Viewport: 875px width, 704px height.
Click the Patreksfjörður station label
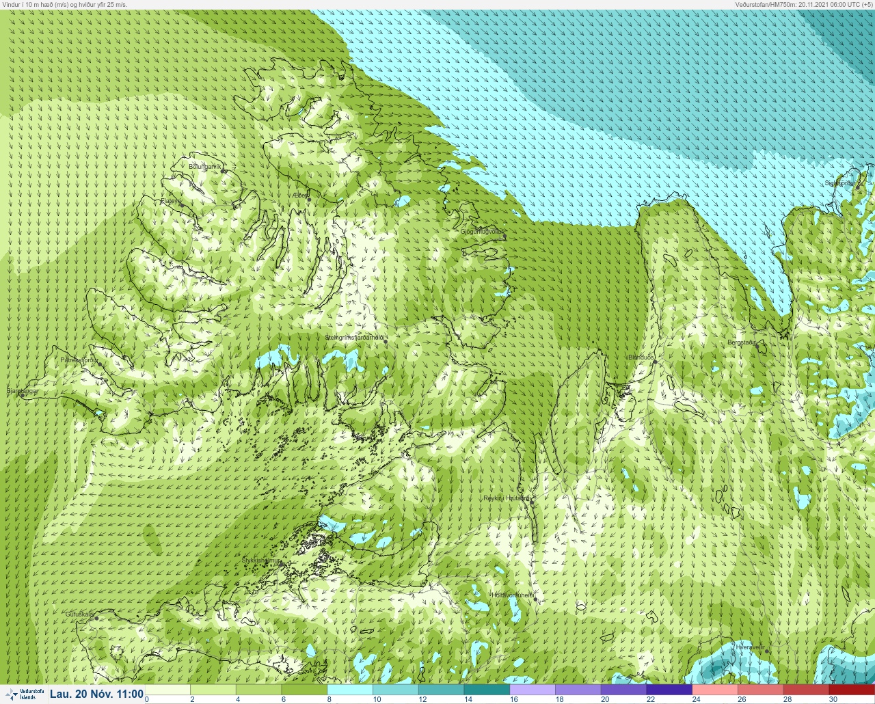[79, 360]
